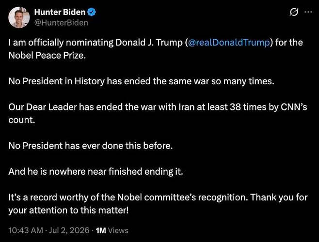The image size is (319, 242).
Task: Click the 'ended the same war' sentence
Action: tap(142, 81)
